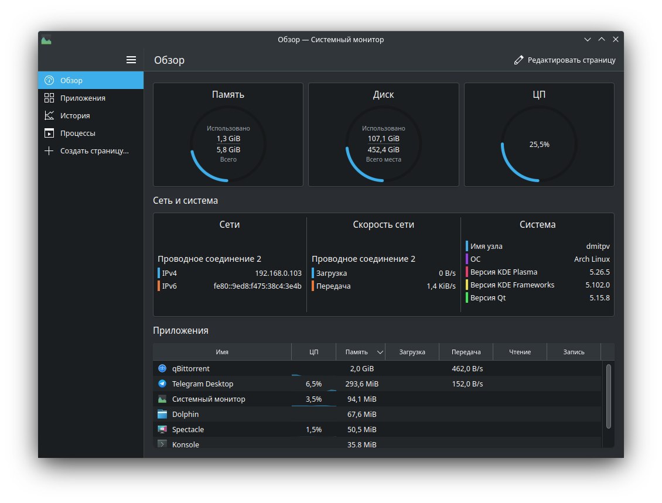This screenshot has height=503, width=662.
Task: Click the qBittorrent app icon
Action: click(162, 368)
